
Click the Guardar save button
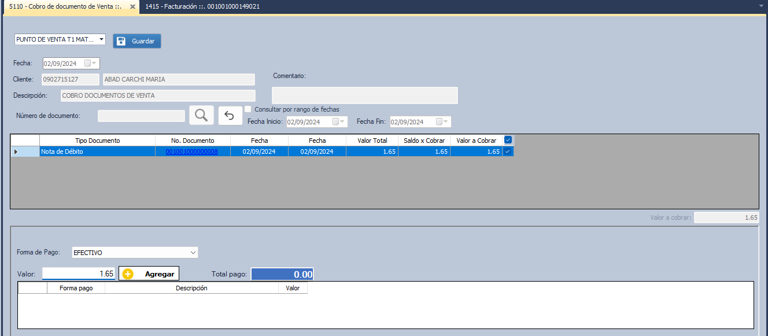[137, 41]
